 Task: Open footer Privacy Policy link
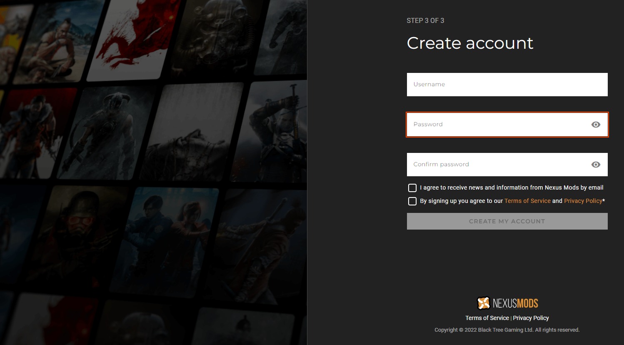531,318
